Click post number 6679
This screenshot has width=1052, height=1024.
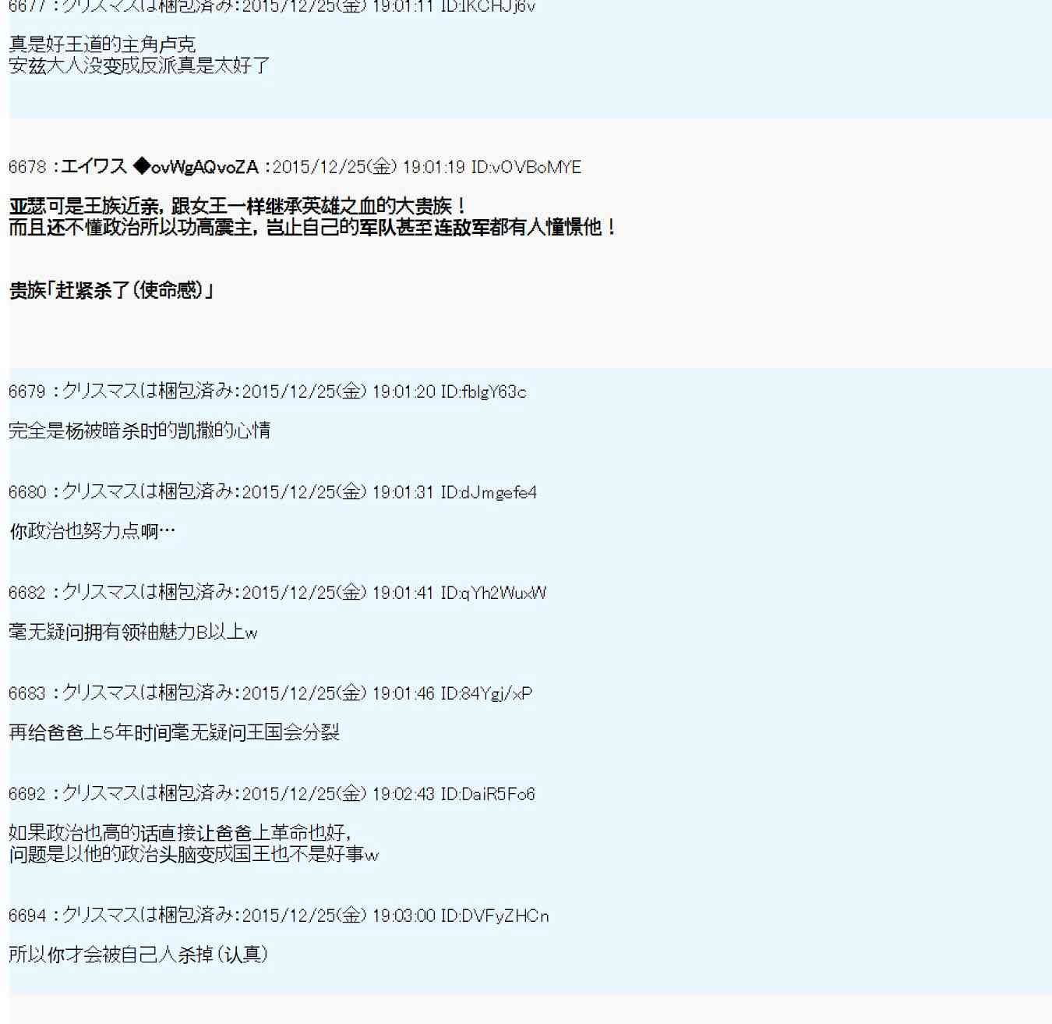click(27, 392)
